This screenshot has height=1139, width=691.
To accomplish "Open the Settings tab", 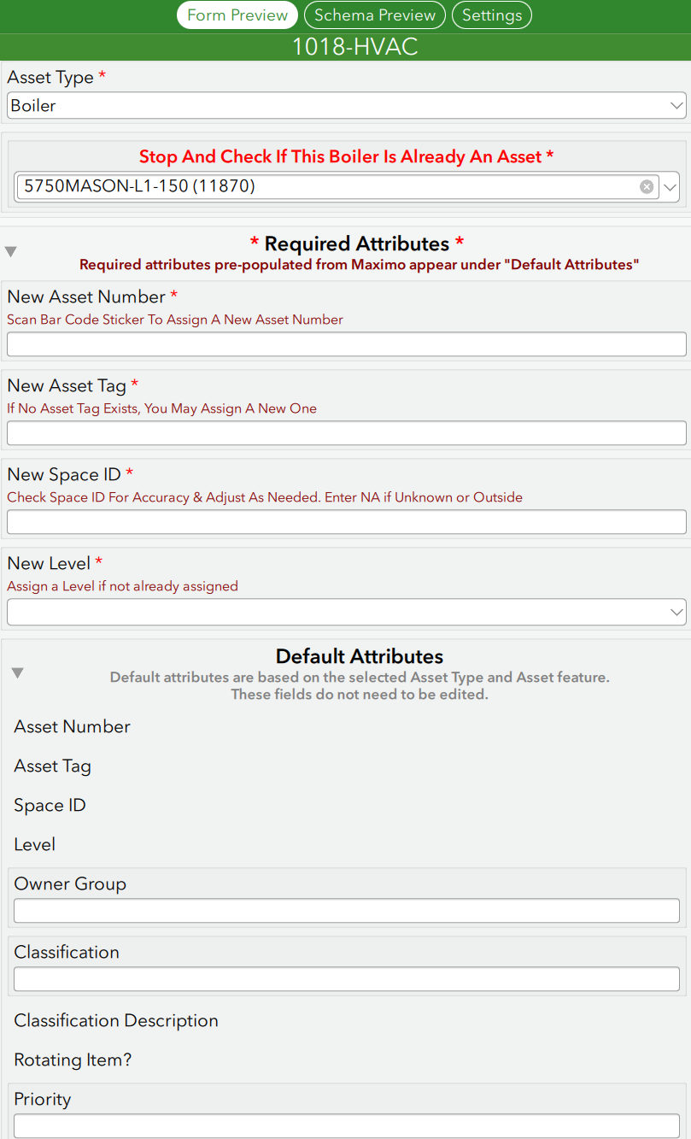I will (x=492, y=15).
